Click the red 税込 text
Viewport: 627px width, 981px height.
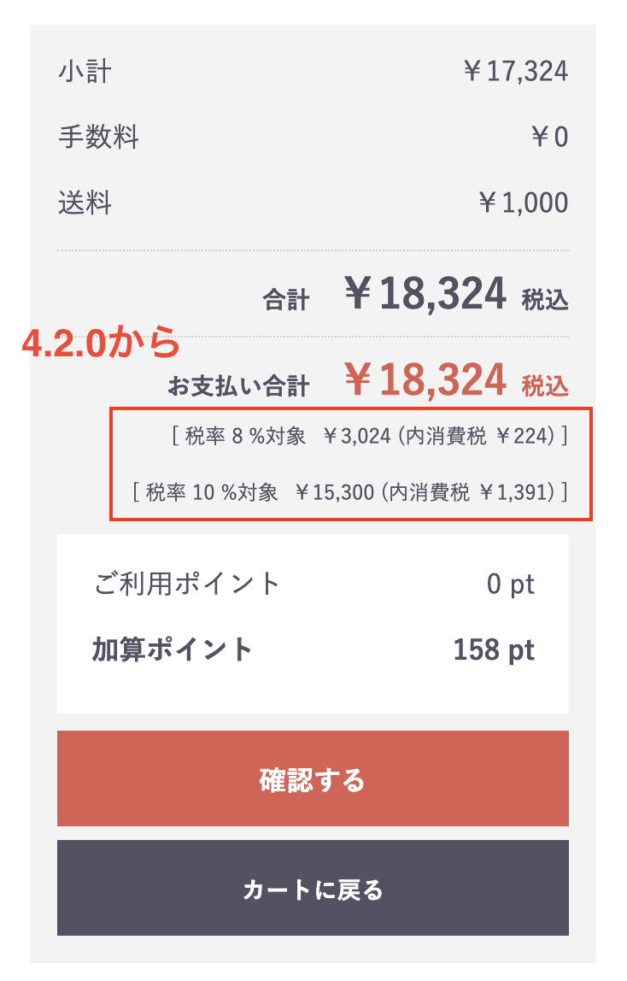[x=545, y=386]
